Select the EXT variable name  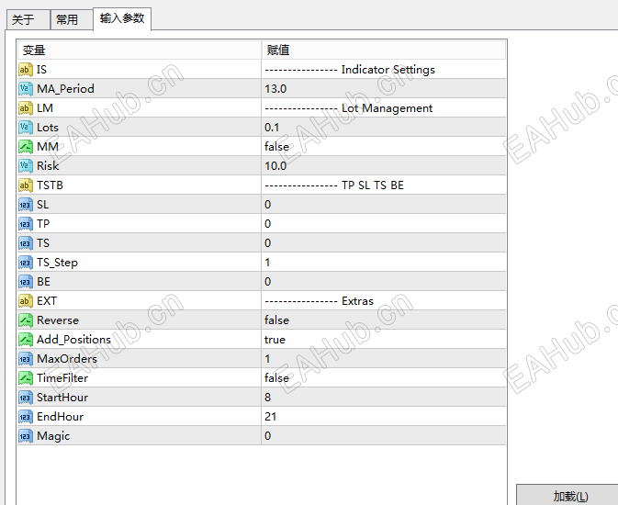pyautogui.click(x=47, y=301)
